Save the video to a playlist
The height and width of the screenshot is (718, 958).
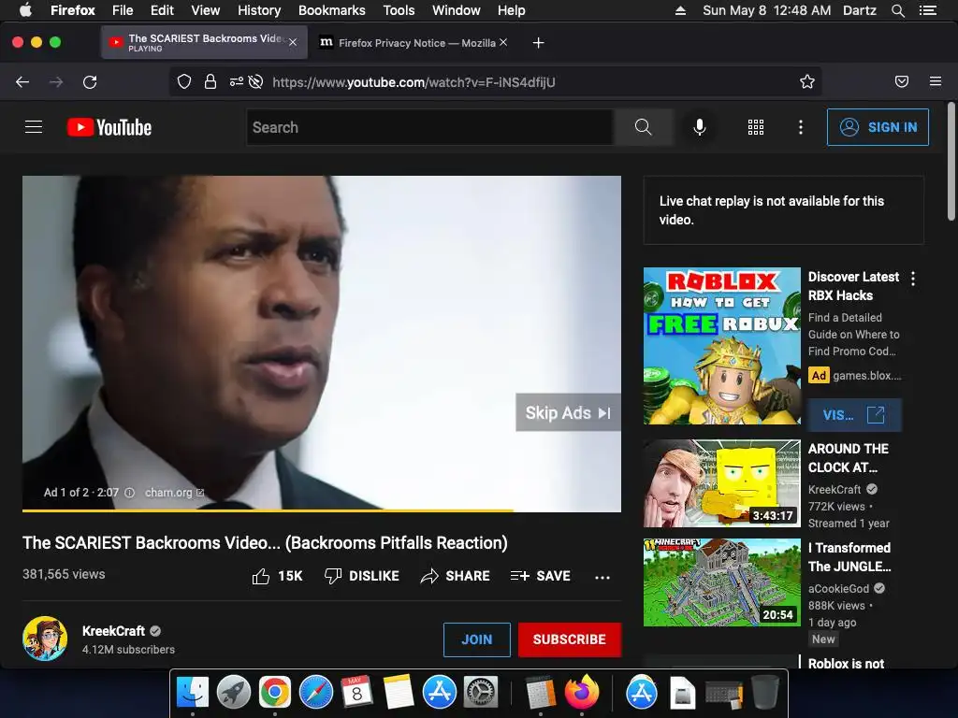coord(541,576)
